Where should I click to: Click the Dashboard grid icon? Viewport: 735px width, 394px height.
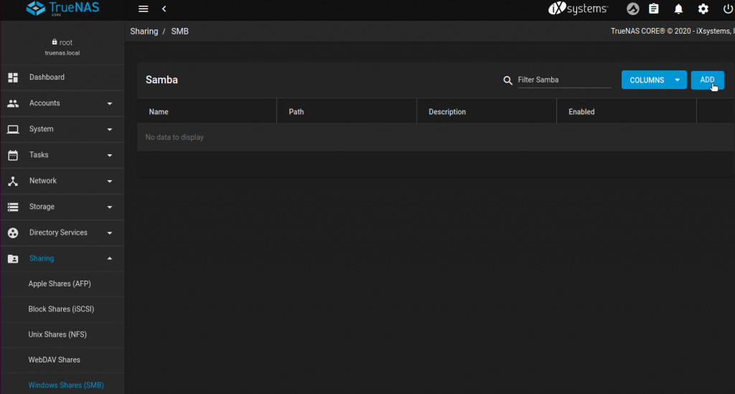[x=13, y=78]
